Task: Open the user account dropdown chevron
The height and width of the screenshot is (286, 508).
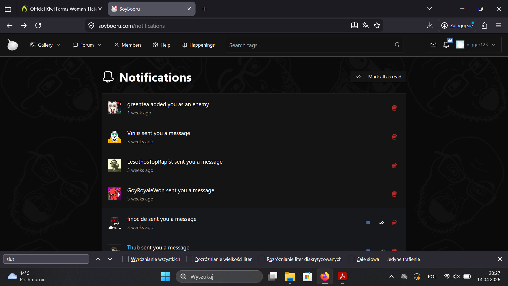Action: (493, 44)
